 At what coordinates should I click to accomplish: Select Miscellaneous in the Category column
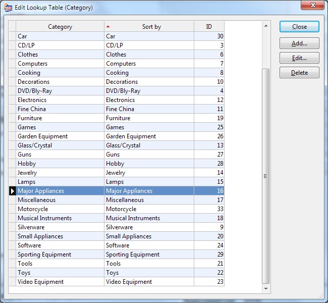point(60,200)
